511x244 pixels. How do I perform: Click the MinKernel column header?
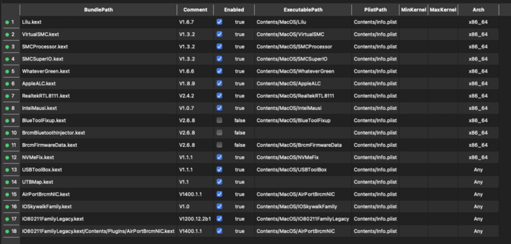(x=413, y=10)
